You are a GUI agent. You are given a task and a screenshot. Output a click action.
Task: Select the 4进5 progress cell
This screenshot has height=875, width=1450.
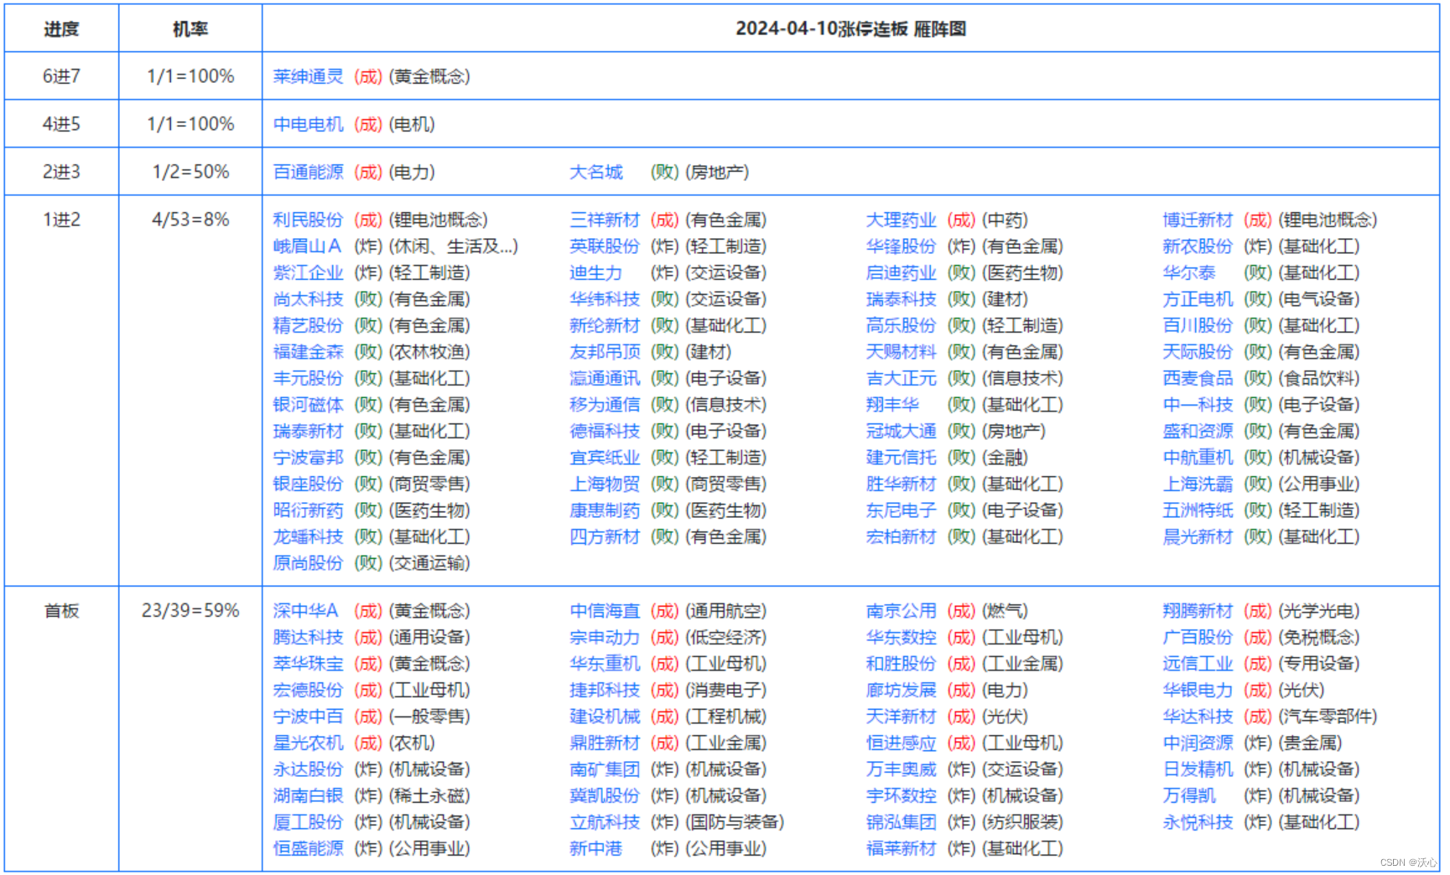coord(61,124)
